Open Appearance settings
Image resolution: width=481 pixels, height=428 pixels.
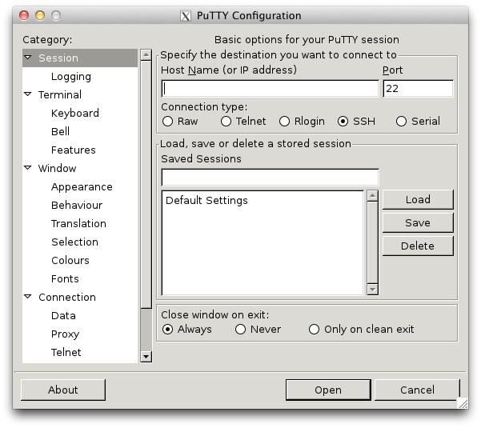pyautogui.click(x=82, y=187)
